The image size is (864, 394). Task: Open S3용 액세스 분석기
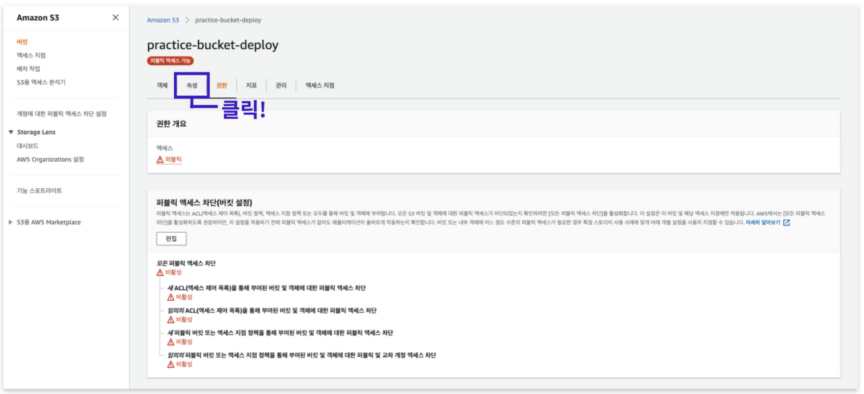[41, 82]
